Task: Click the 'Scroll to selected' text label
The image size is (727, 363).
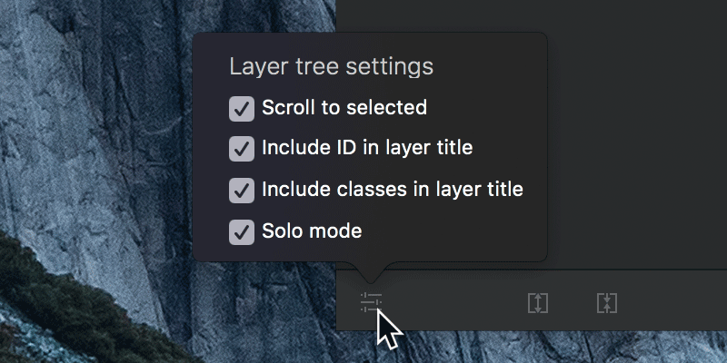Action: click(344, 108)
